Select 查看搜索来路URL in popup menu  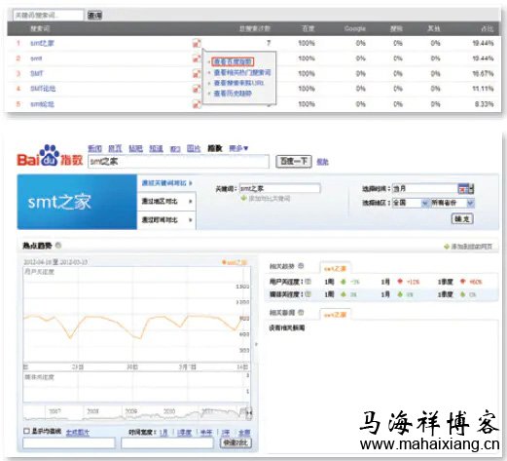(238, 83)
